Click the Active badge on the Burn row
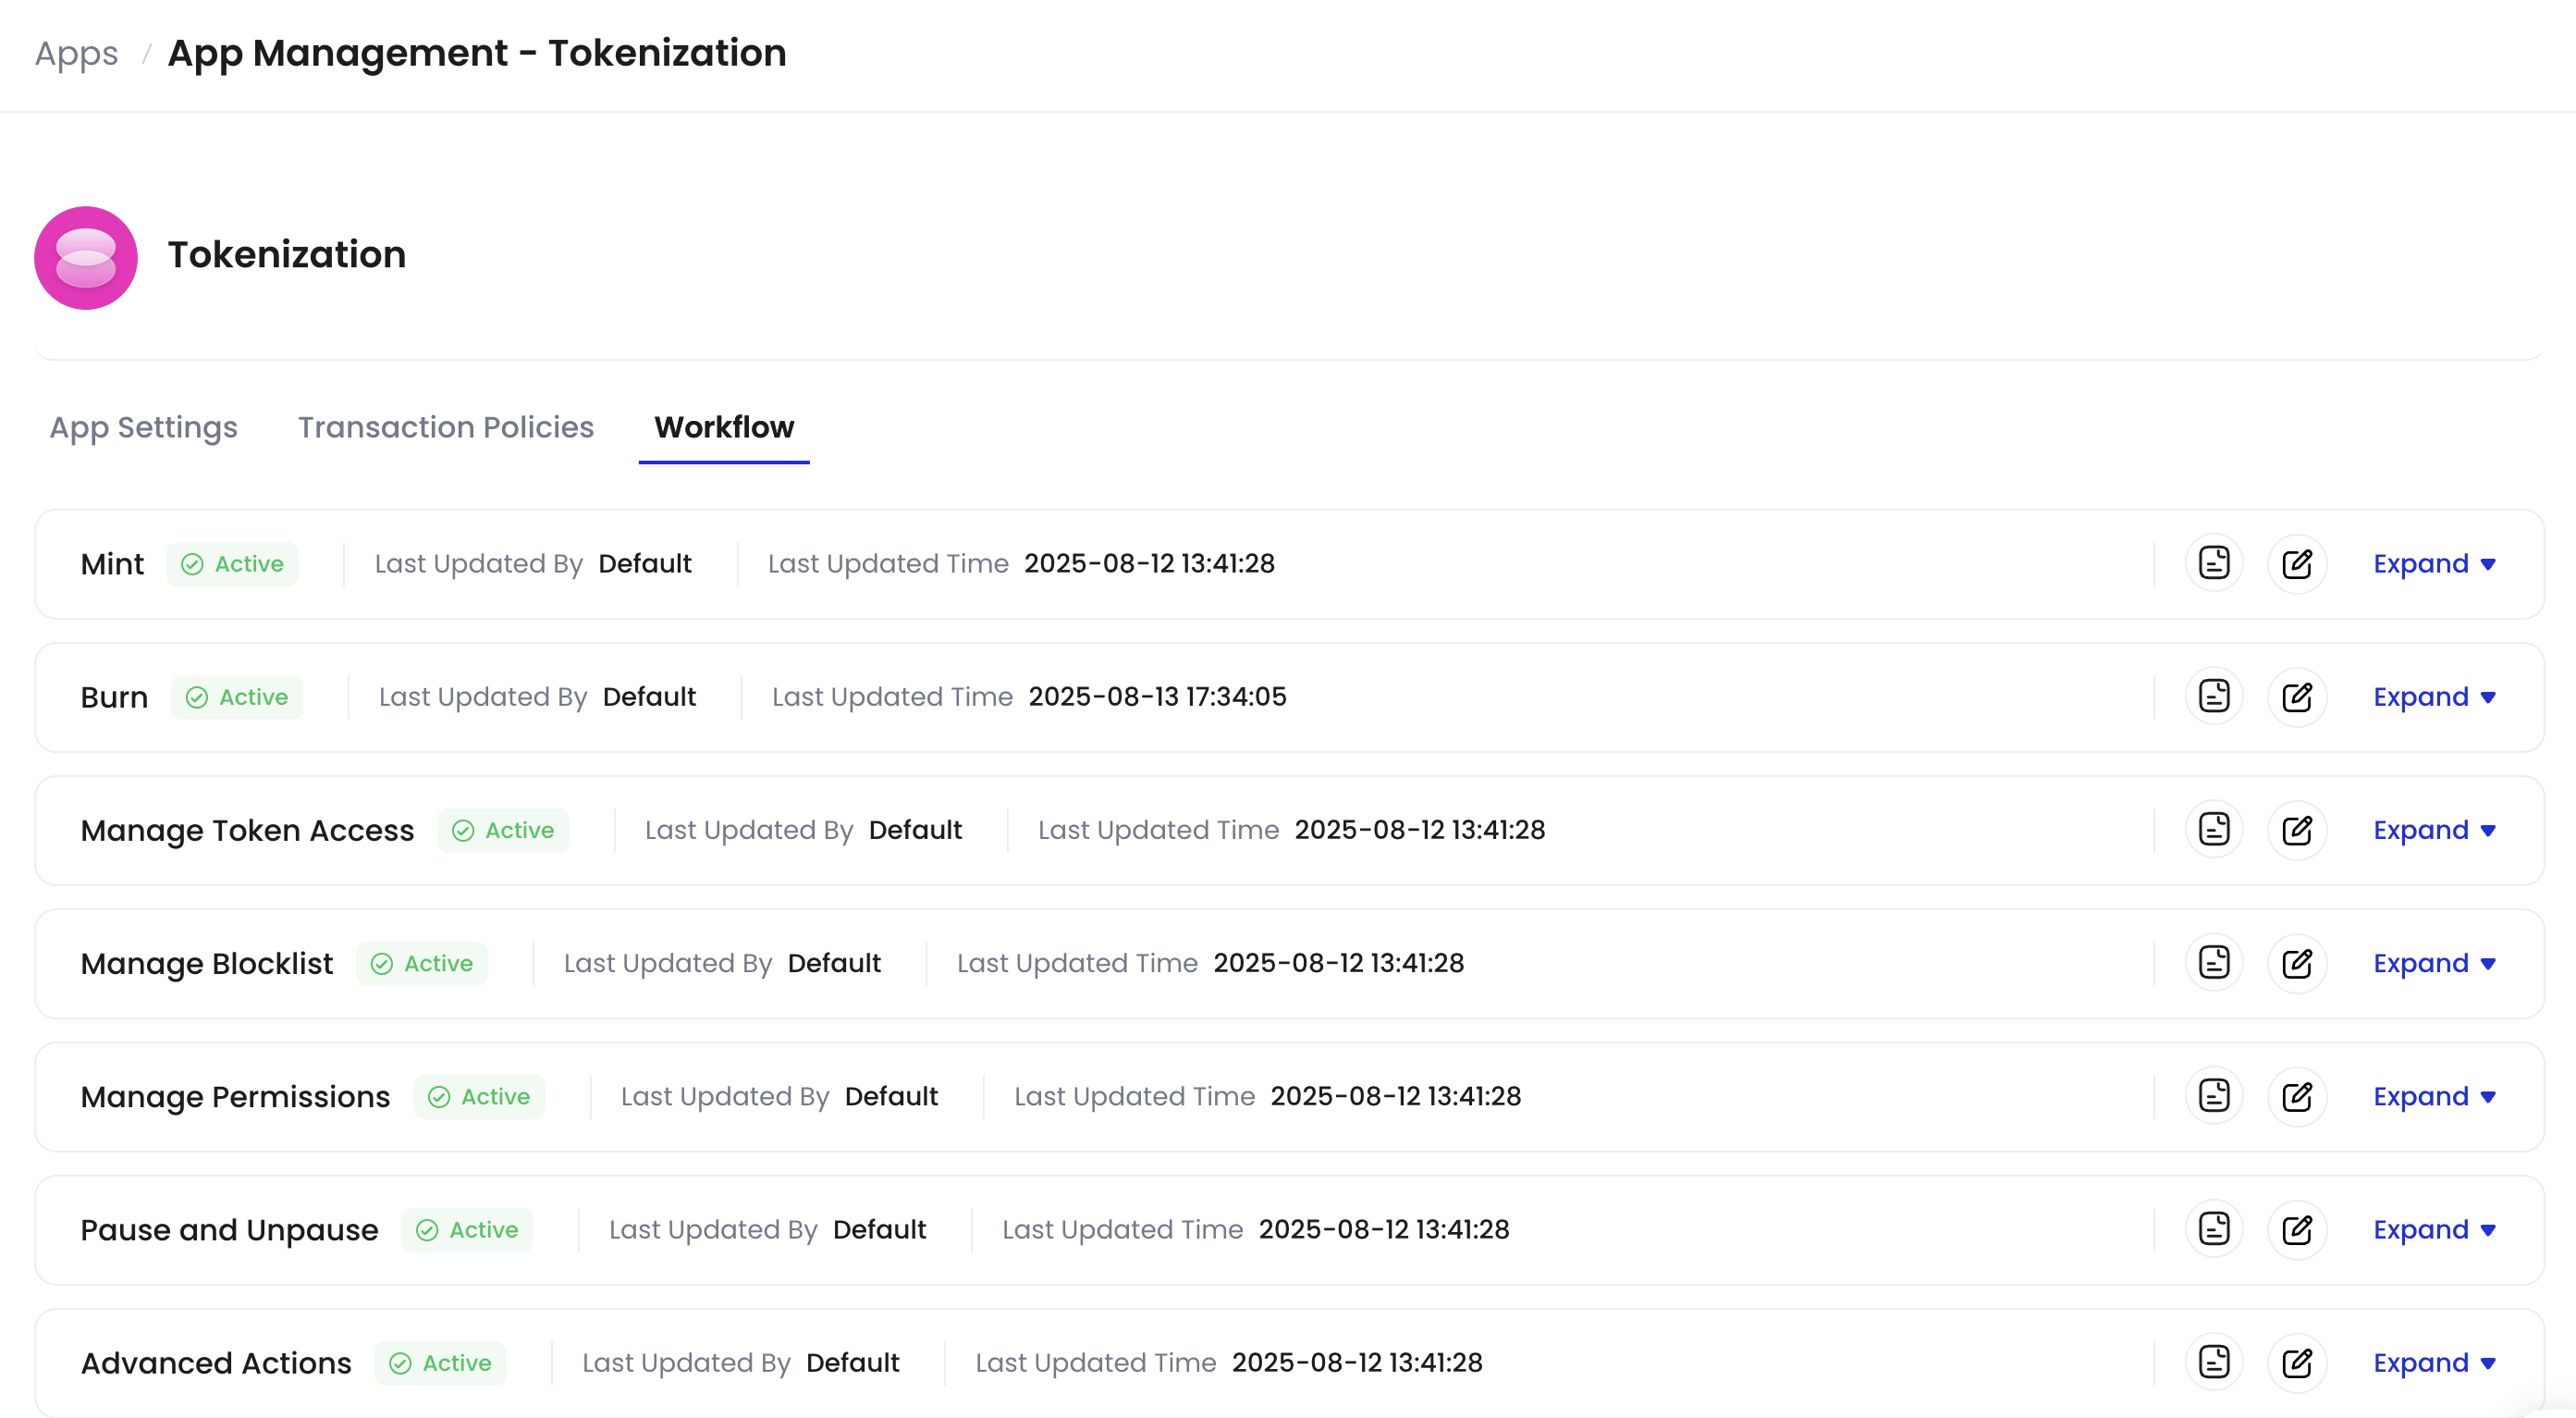Image resolution: width=2576 pixels, height=1418 pixels. [237, 697]
